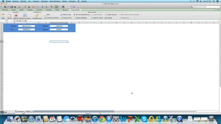The height and width of the screenshot is (124, 221).
Task: Open Finder from the Dock
Action: [10, 119]
